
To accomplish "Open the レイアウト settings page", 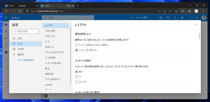I will [x=56, y=25].
